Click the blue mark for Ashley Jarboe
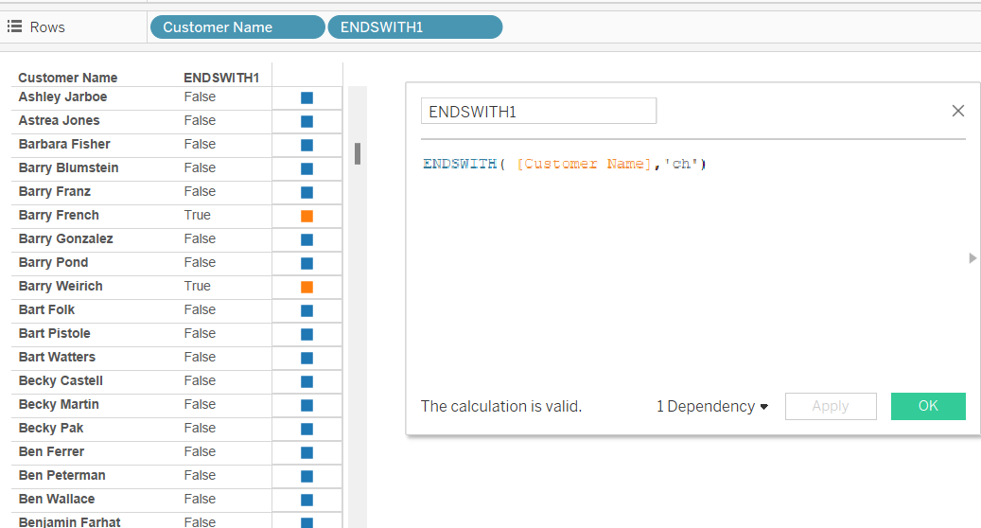 307,97
